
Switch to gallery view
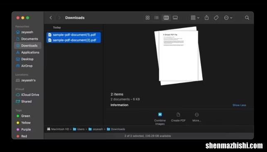[x=175, y=18]
